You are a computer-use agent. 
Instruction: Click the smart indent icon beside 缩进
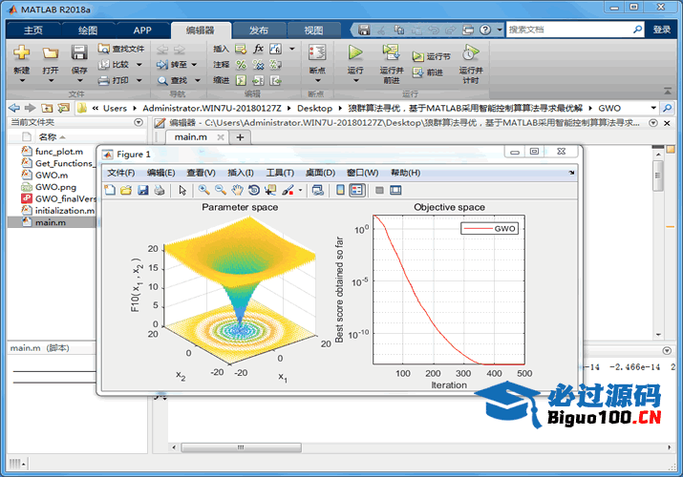241,80
